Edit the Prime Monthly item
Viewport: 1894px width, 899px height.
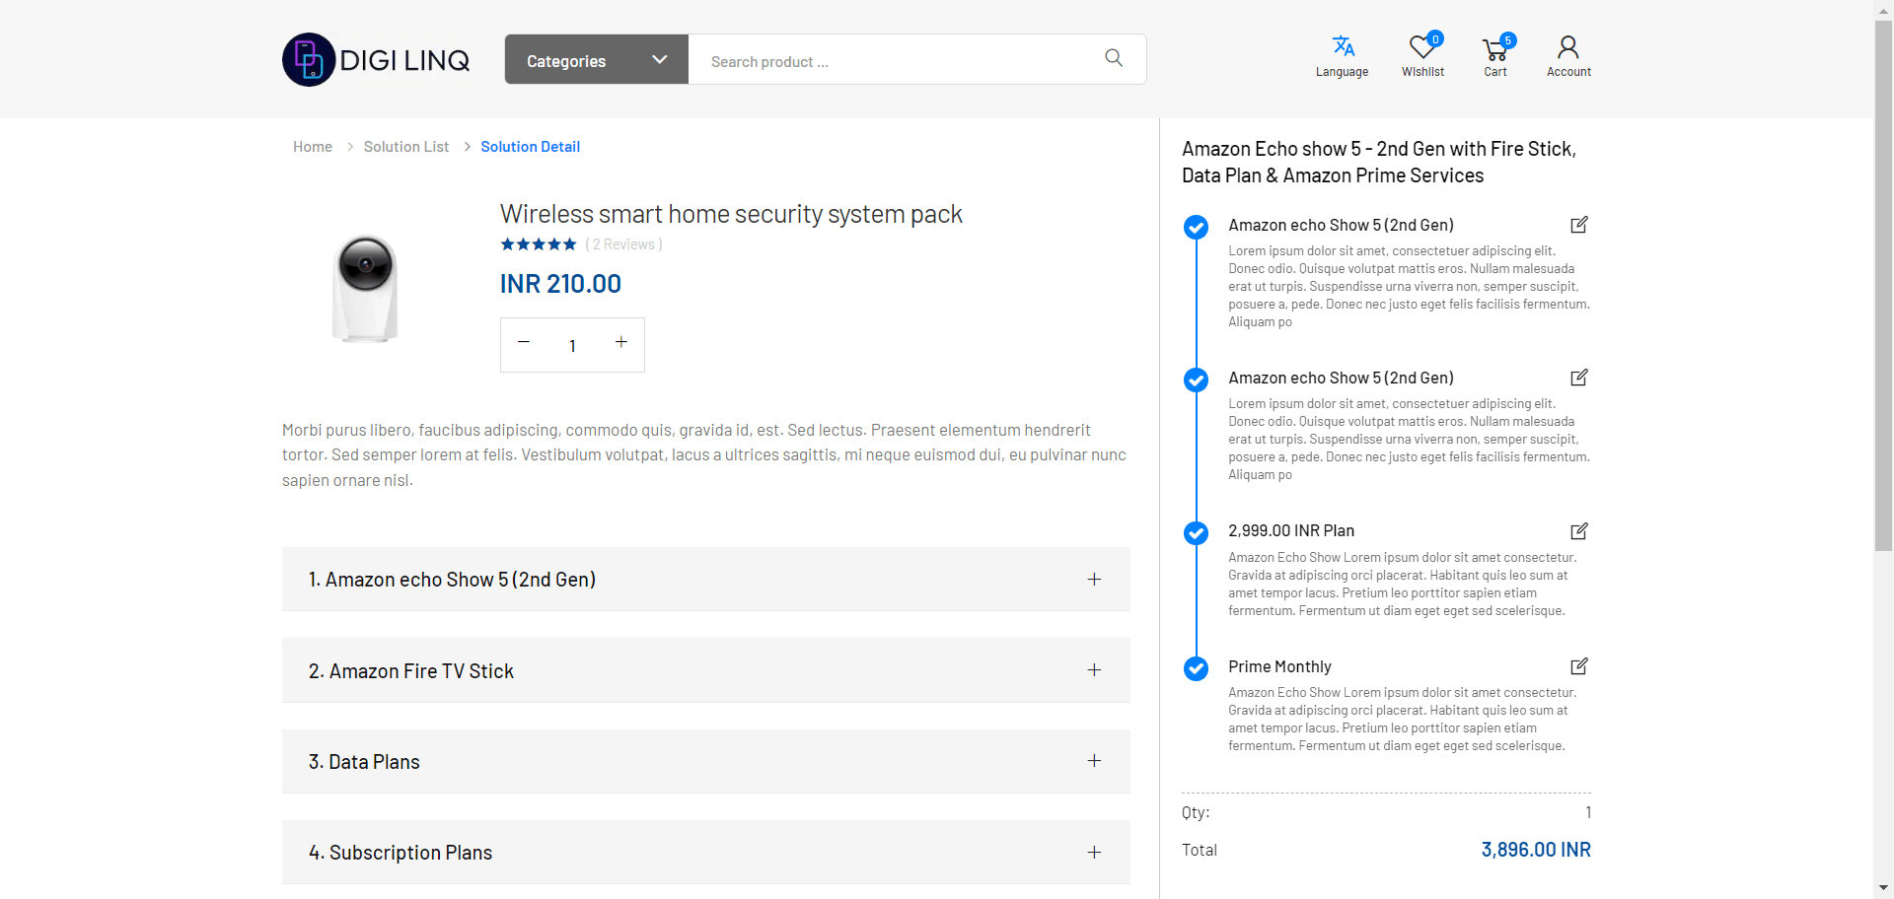[x=1578, y=666]
